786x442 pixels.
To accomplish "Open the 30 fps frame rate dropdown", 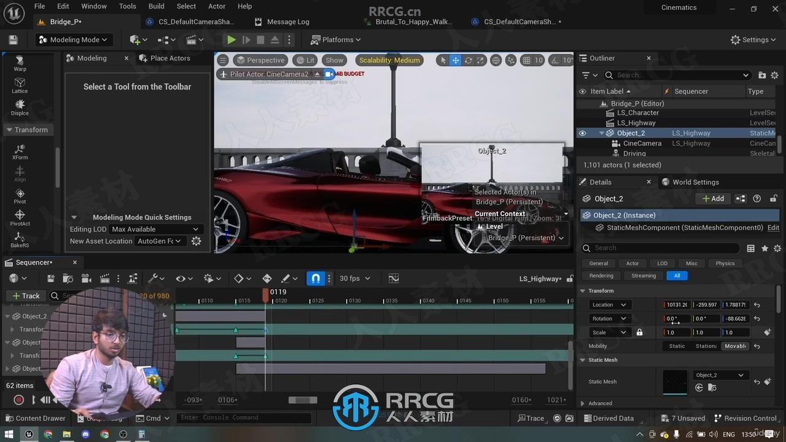I will [x=355, y=279].
